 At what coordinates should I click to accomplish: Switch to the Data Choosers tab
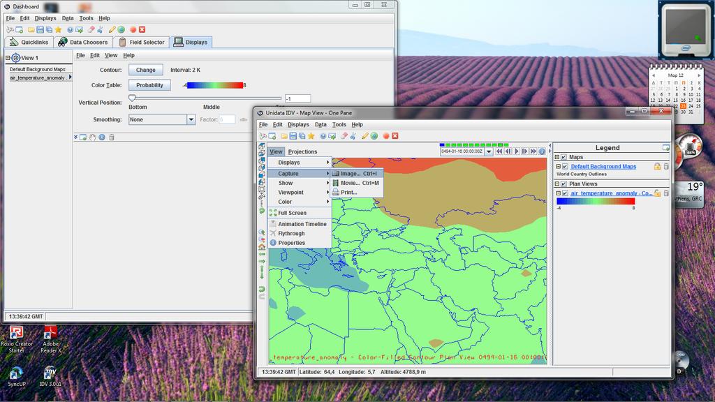pos(83,42)
